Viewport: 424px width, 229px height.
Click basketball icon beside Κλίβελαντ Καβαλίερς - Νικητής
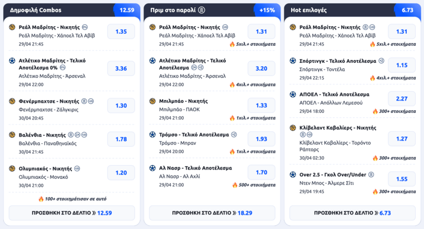tap(293, 128)
